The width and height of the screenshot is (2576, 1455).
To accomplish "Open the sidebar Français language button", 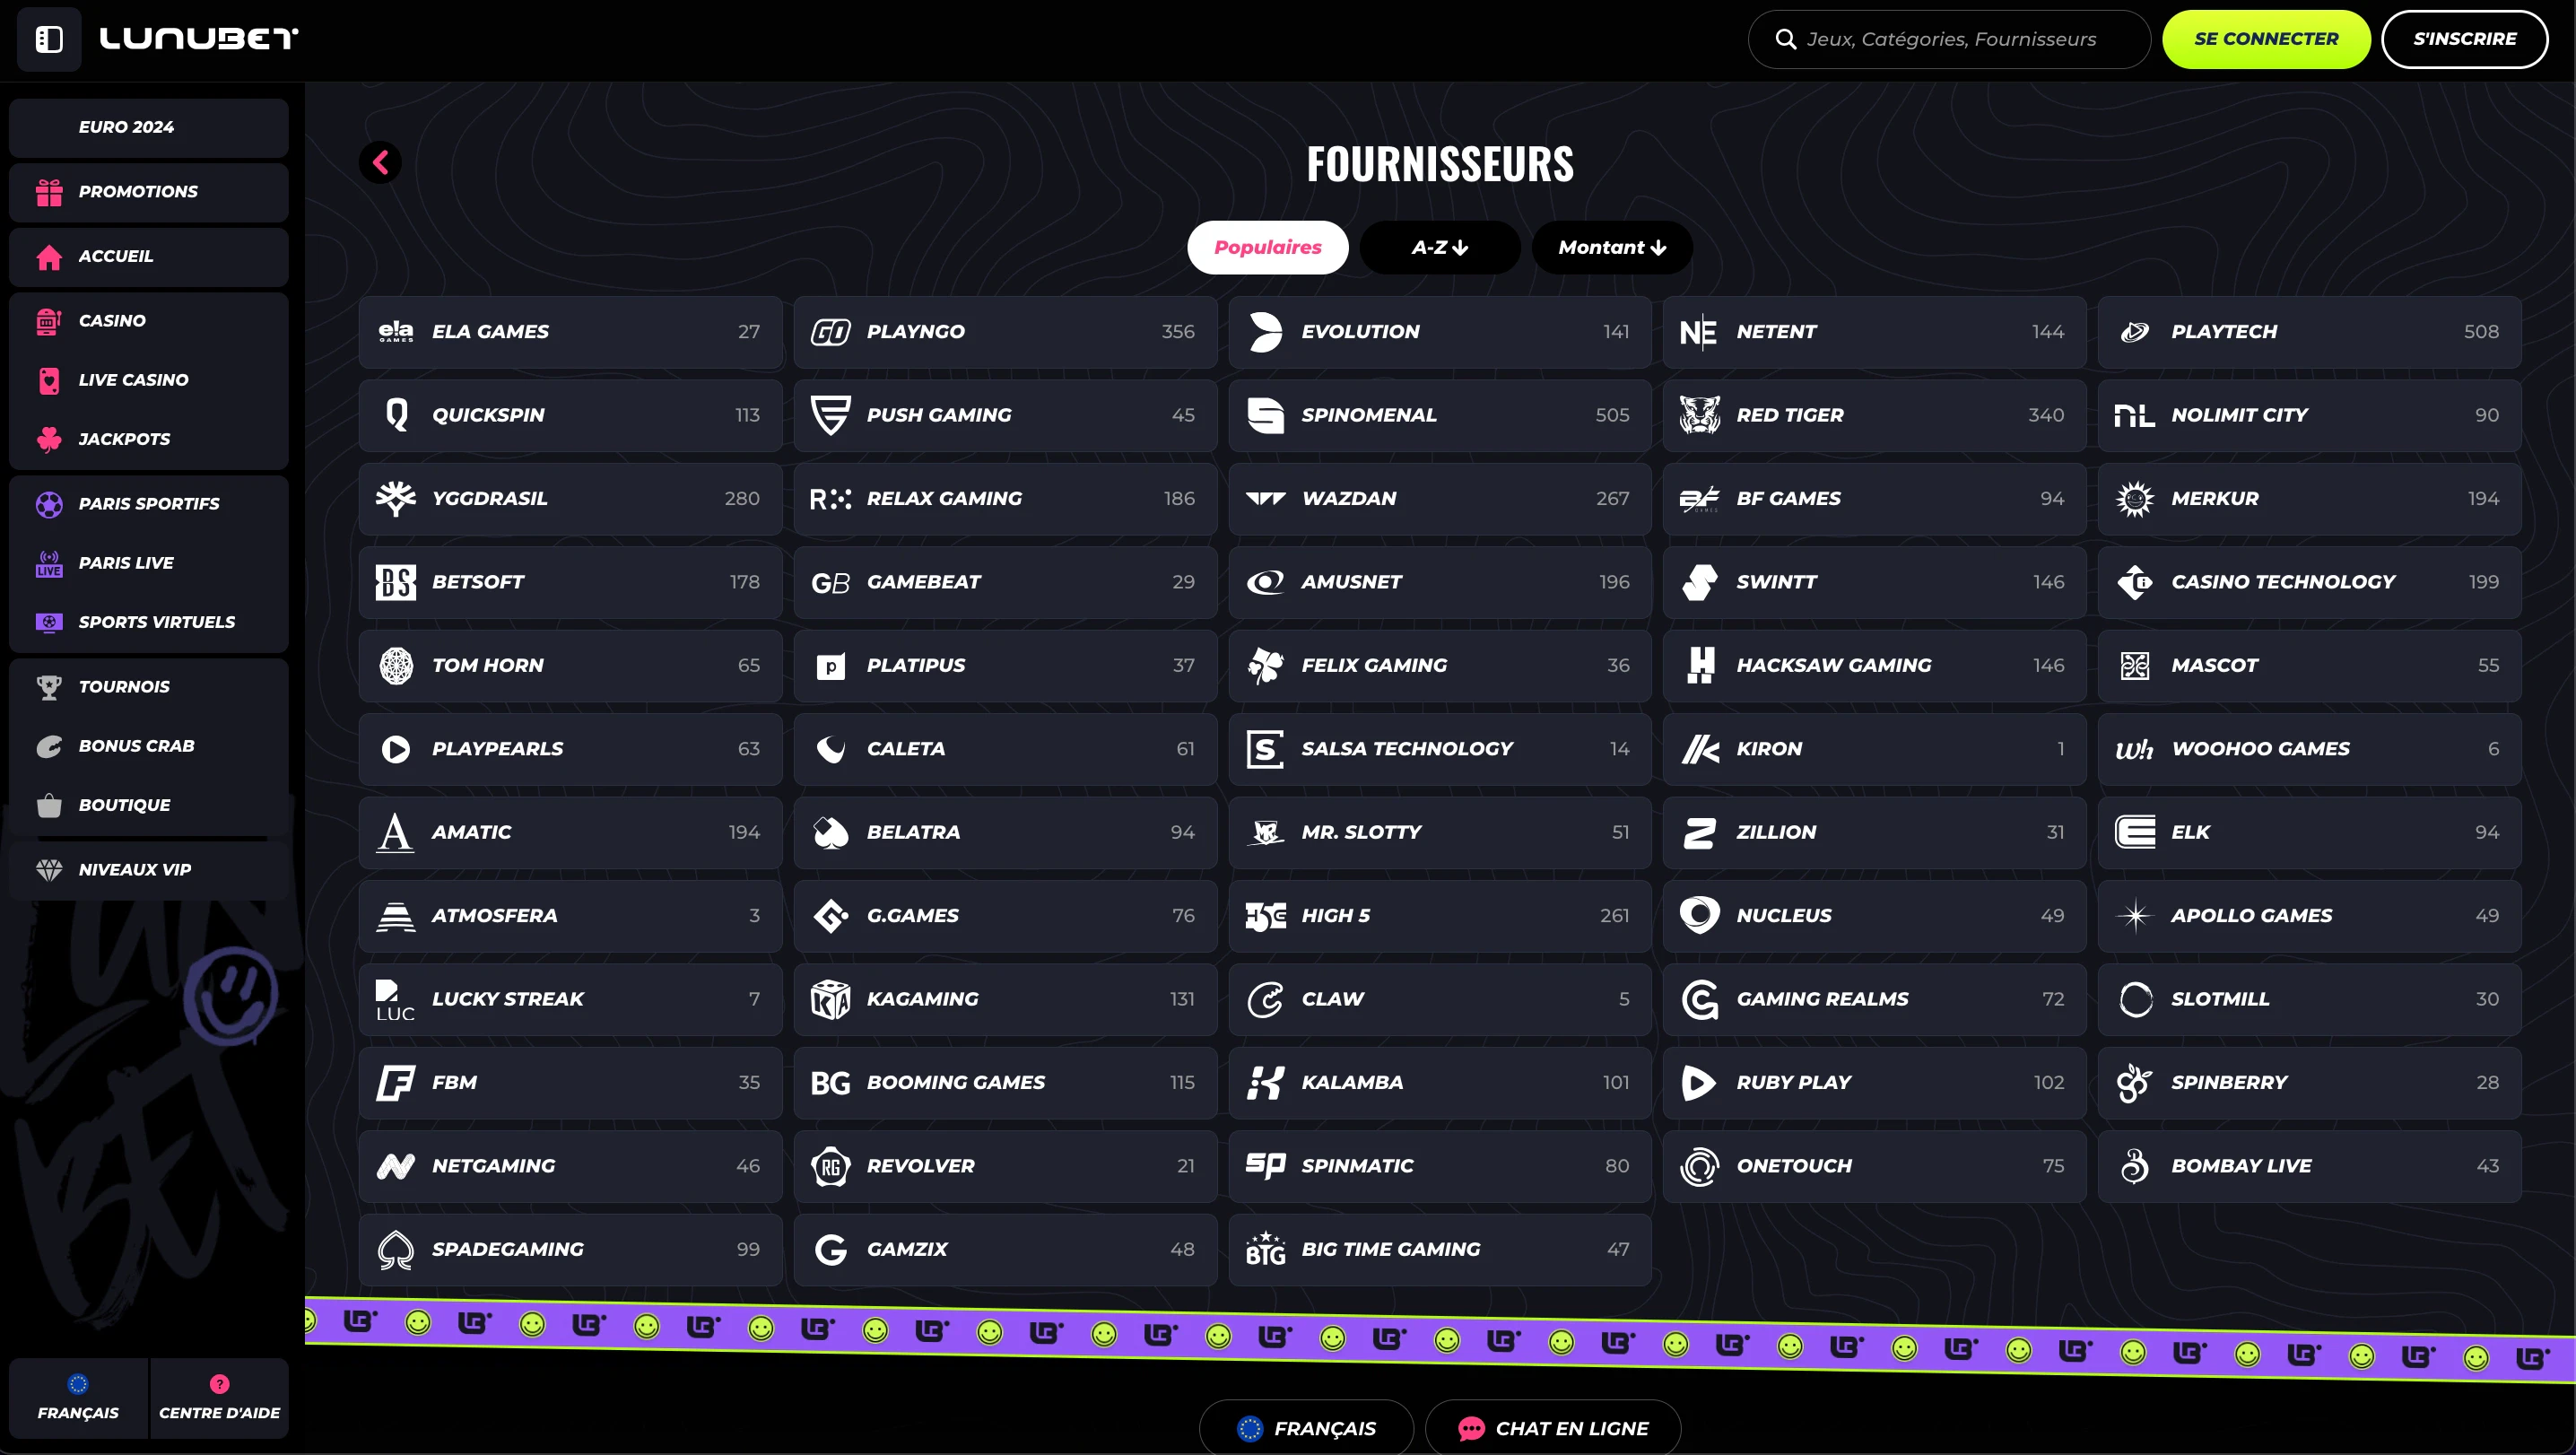I will pos(78,1398).
